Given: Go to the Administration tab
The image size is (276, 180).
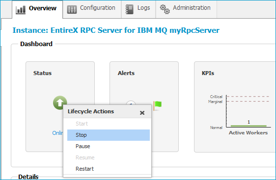Looking at the screenshot, I should point(186,9).
